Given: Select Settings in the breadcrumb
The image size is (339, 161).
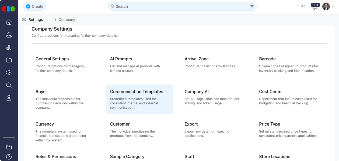Looking at the screenshot, I should pyautogui.click(x=36, y=19).
